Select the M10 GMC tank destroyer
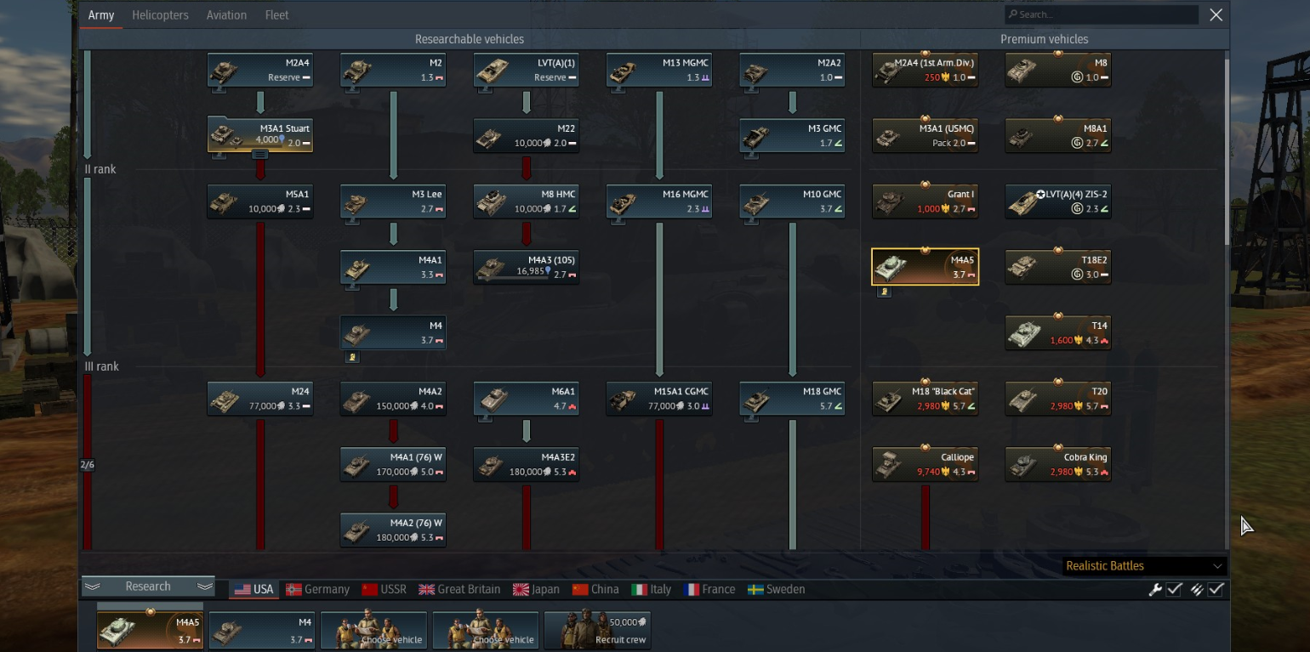This screenshot has height=652, width=1310. [x=792, y=201]
